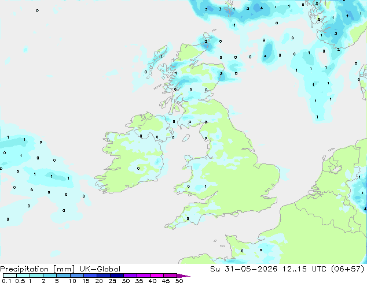Select the 30–35 mm purple legend swatch
Screen dimensions: 367x283
tap(130, 275)
